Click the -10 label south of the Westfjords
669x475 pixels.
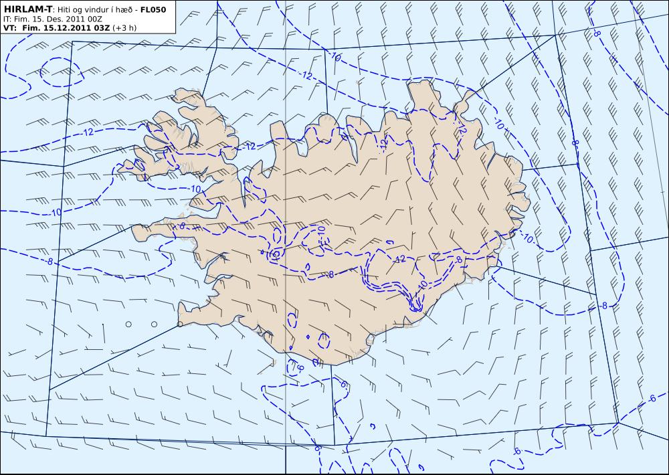click(195, 189)
